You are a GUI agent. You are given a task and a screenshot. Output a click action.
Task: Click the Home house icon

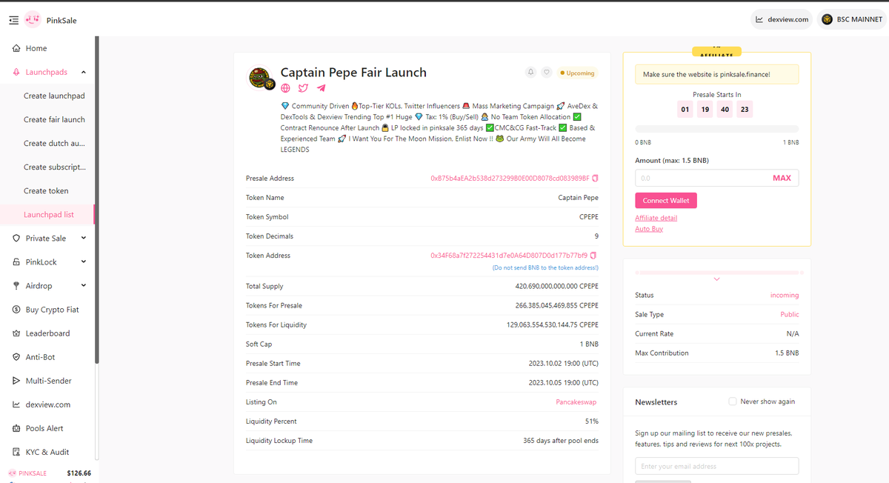tap(16, 48)
